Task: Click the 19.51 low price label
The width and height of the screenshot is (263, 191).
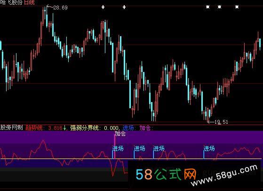Action: (x=222, y=122)
